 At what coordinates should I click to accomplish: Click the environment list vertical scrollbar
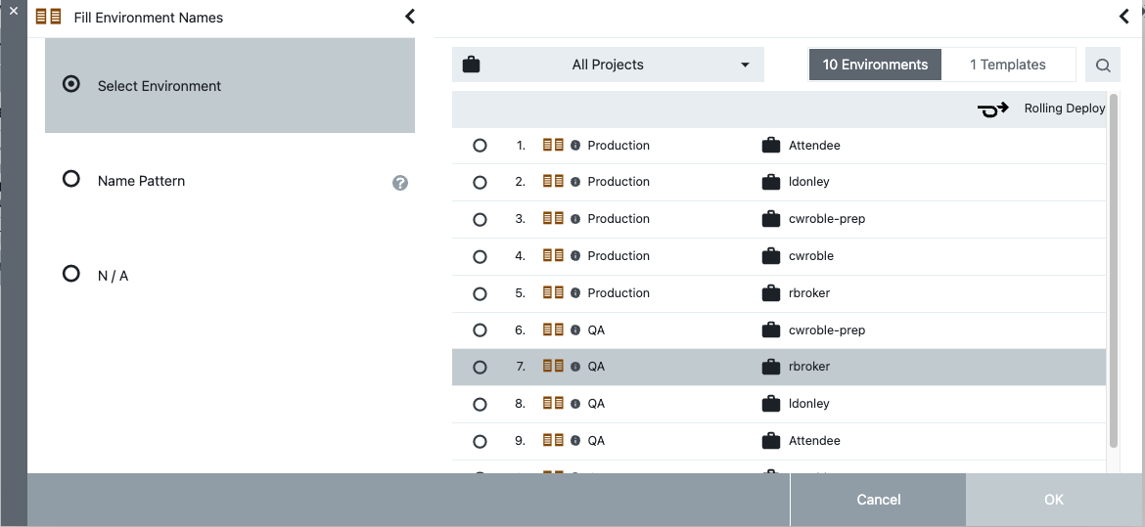[x=1114, y=270]
